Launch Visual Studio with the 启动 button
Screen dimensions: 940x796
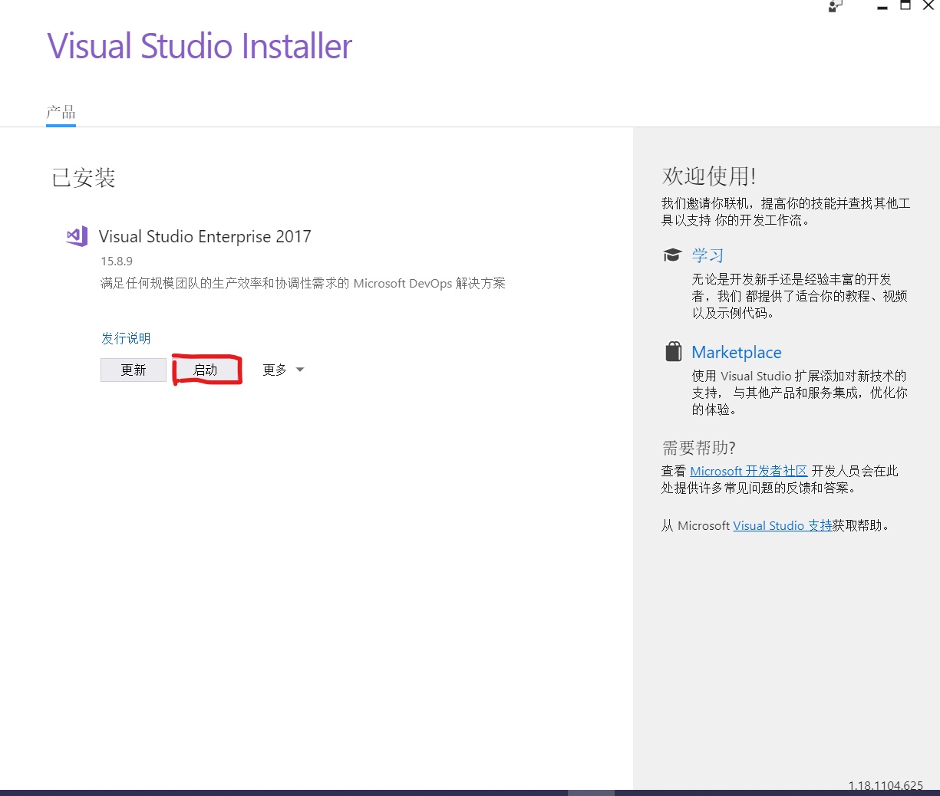[x=206, y=369]
